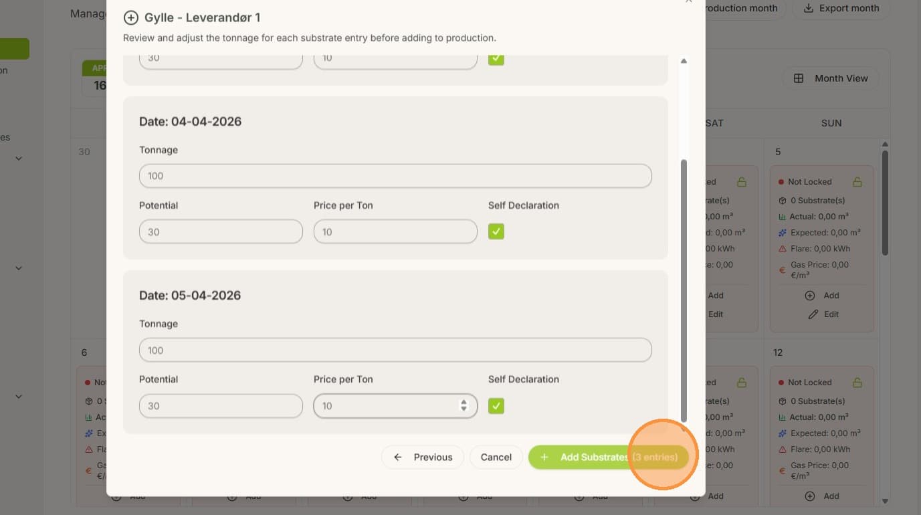The width and height of the screenshot is (921, 515).
Task: Click the plus-circle Add icon on day 12 card
Action: (809, 496)
